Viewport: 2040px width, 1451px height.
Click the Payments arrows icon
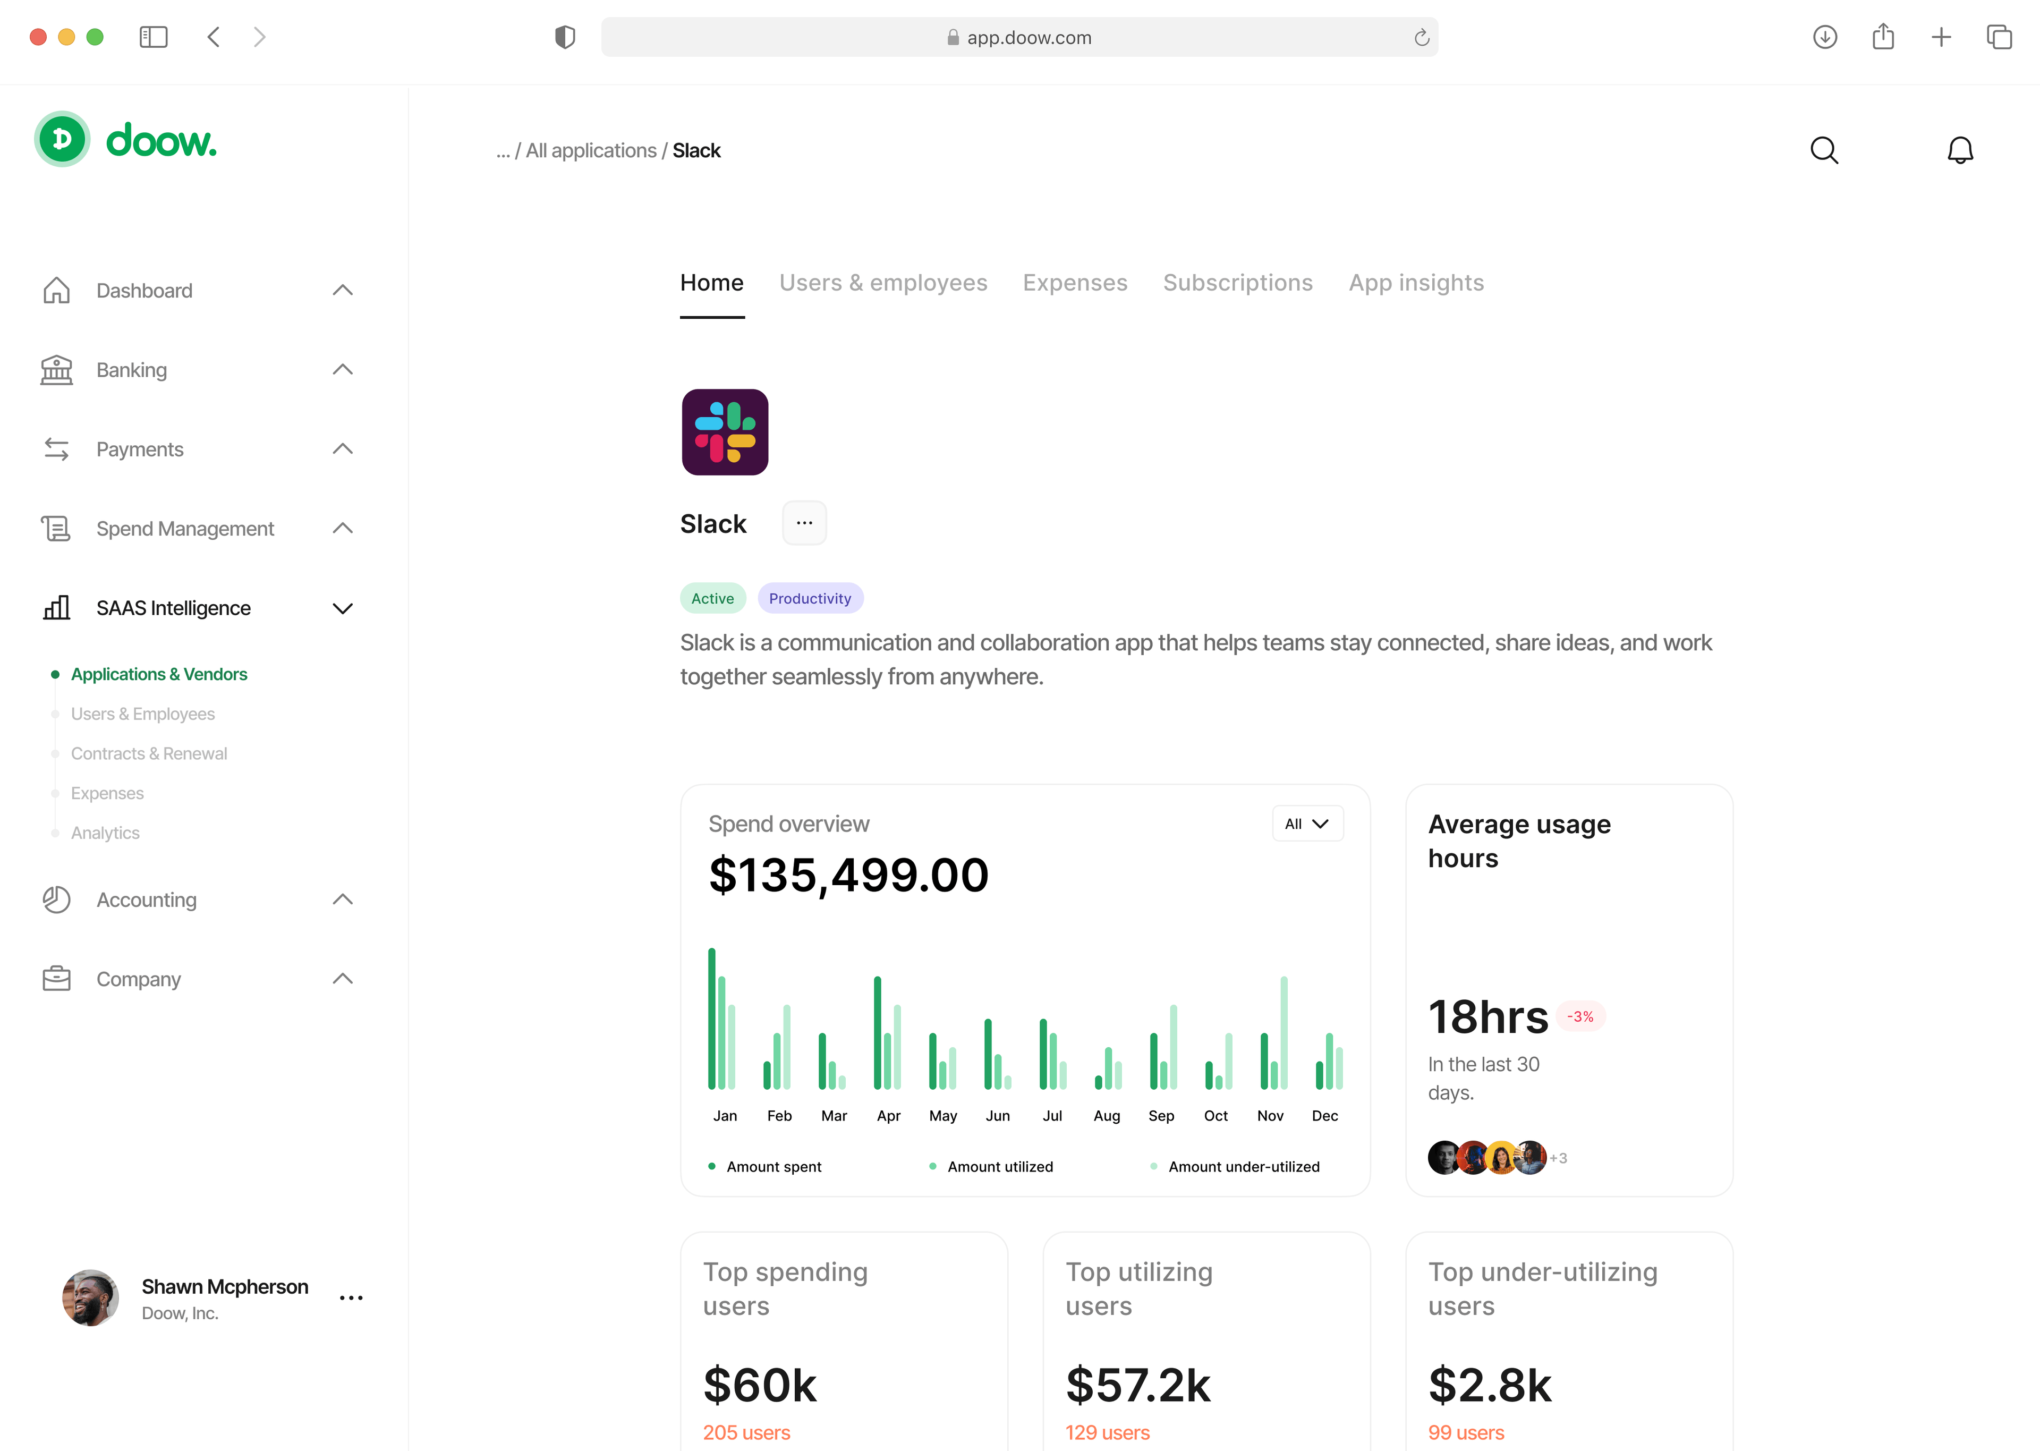tap(56, 449)
